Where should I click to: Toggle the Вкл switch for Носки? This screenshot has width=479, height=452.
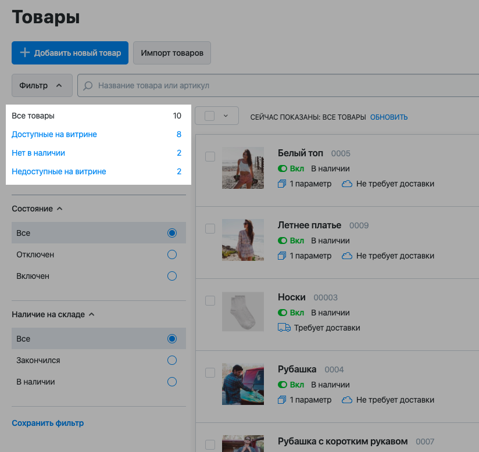click(283, 313)
